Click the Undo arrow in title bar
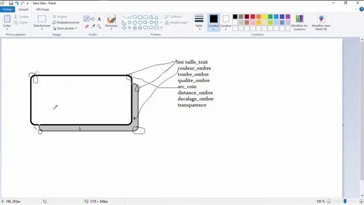 click(16, 3)
